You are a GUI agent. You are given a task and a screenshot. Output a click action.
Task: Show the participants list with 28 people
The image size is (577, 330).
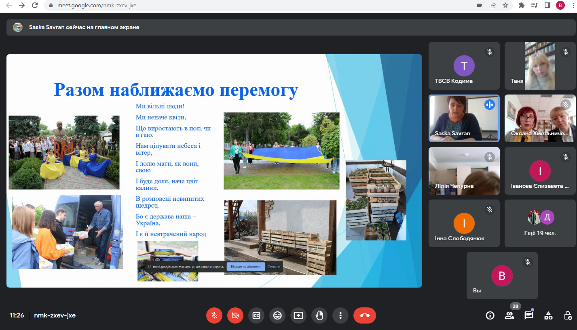tap(509, 315)
